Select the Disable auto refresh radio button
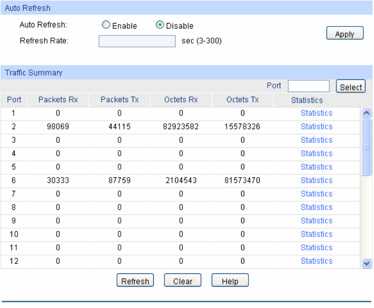The image size is (374, 308). click(160, 26)
